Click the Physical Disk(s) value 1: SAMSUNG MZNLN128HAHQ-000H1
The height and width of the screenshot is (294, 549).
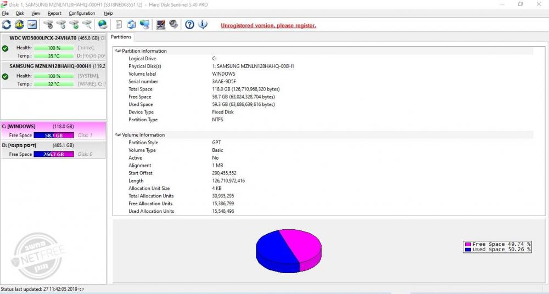(253, 66)
